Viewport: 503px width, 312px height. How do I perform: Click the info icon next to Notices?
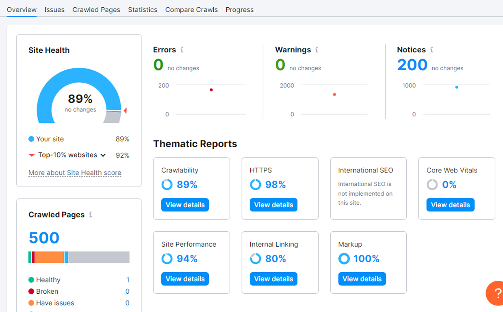coord(431,50)
